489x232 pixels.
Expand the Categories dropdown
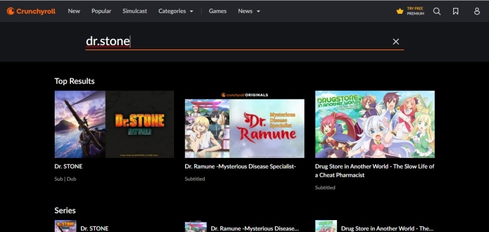coord(175,11)
